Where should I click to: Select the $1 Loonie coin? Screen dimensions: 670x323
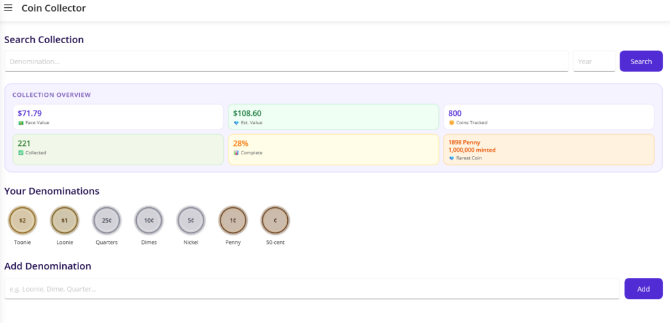point(64,220)
